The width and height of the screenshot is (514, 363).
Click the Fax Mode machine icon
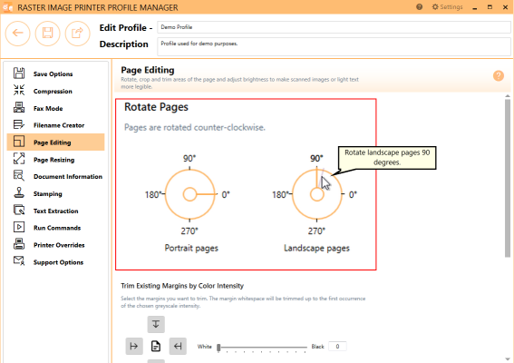pos(19,108)
